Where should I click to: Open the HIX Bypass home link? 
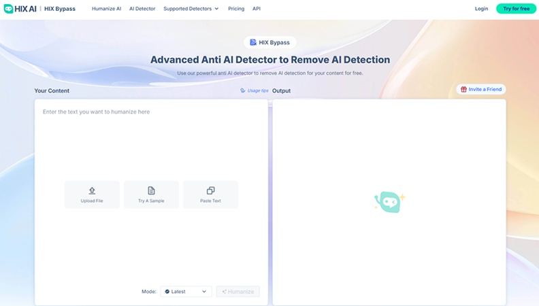pos(60,9)
